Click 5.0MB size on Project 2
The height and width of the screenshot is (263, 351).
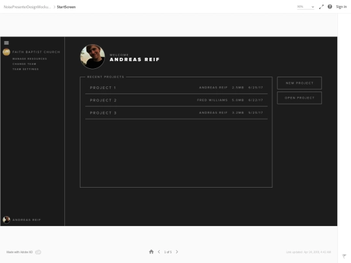pyautogui.click(x=238, y=100)
